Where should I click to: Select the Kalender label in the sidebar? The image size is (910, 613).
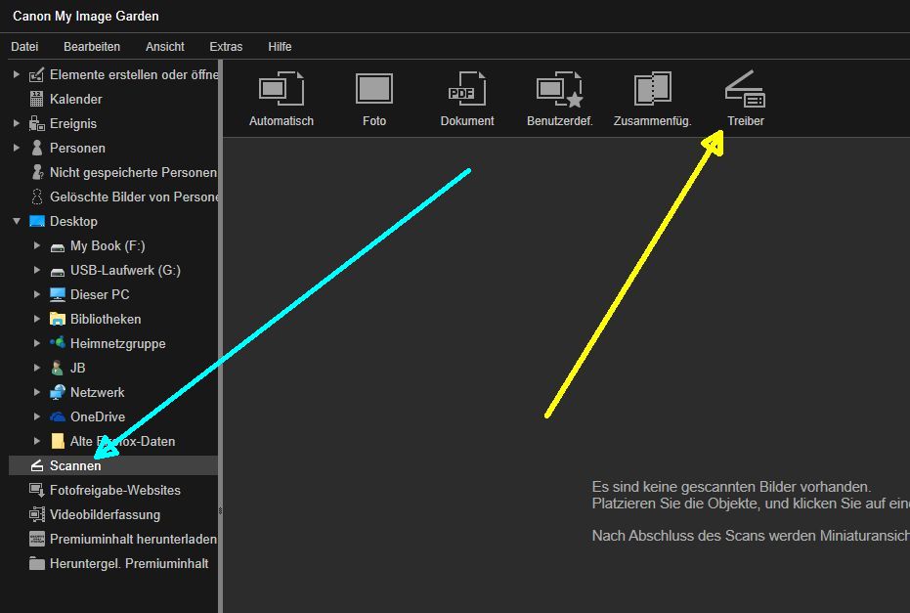tap(76, 100)
